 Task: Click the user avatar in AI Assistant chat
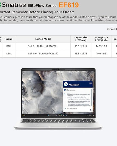click(x=65, y=90)
